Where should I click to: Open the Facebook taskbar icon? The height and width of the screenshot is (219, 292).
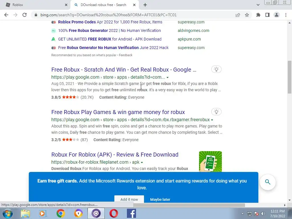point(131,214)
